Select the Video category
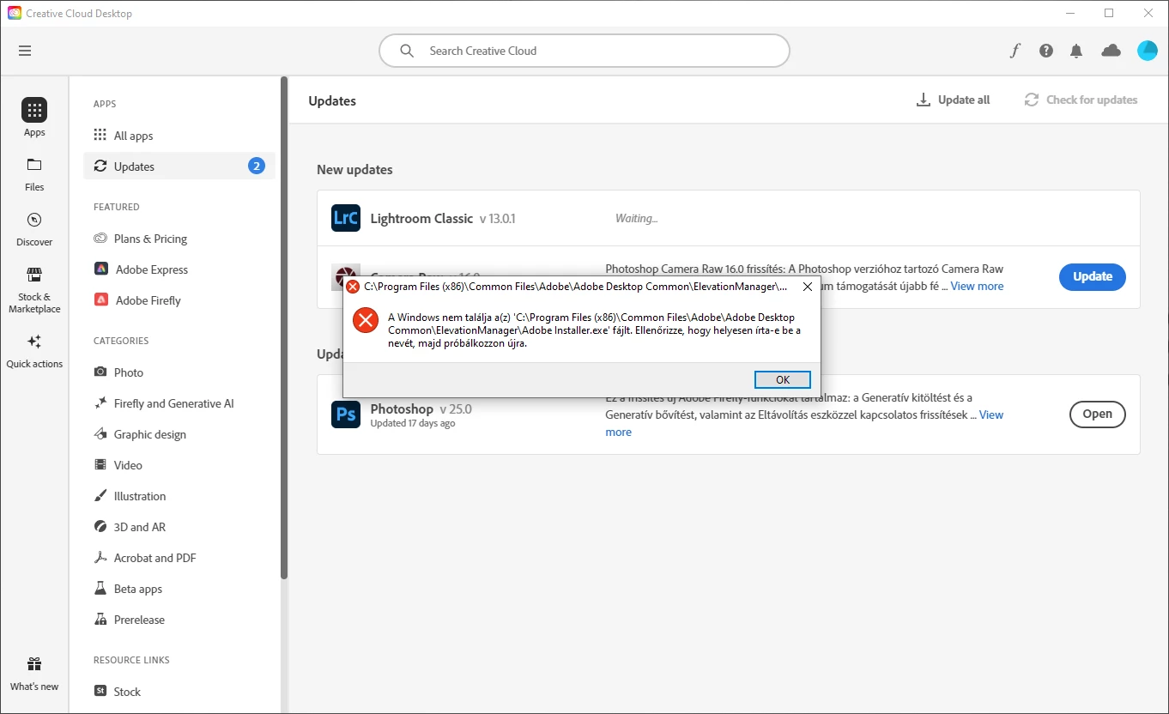1169x714 pixels. [179, 465]
